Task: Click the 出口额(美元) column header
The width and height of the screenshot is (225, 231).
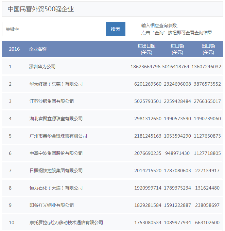Action: coord(208,49)
